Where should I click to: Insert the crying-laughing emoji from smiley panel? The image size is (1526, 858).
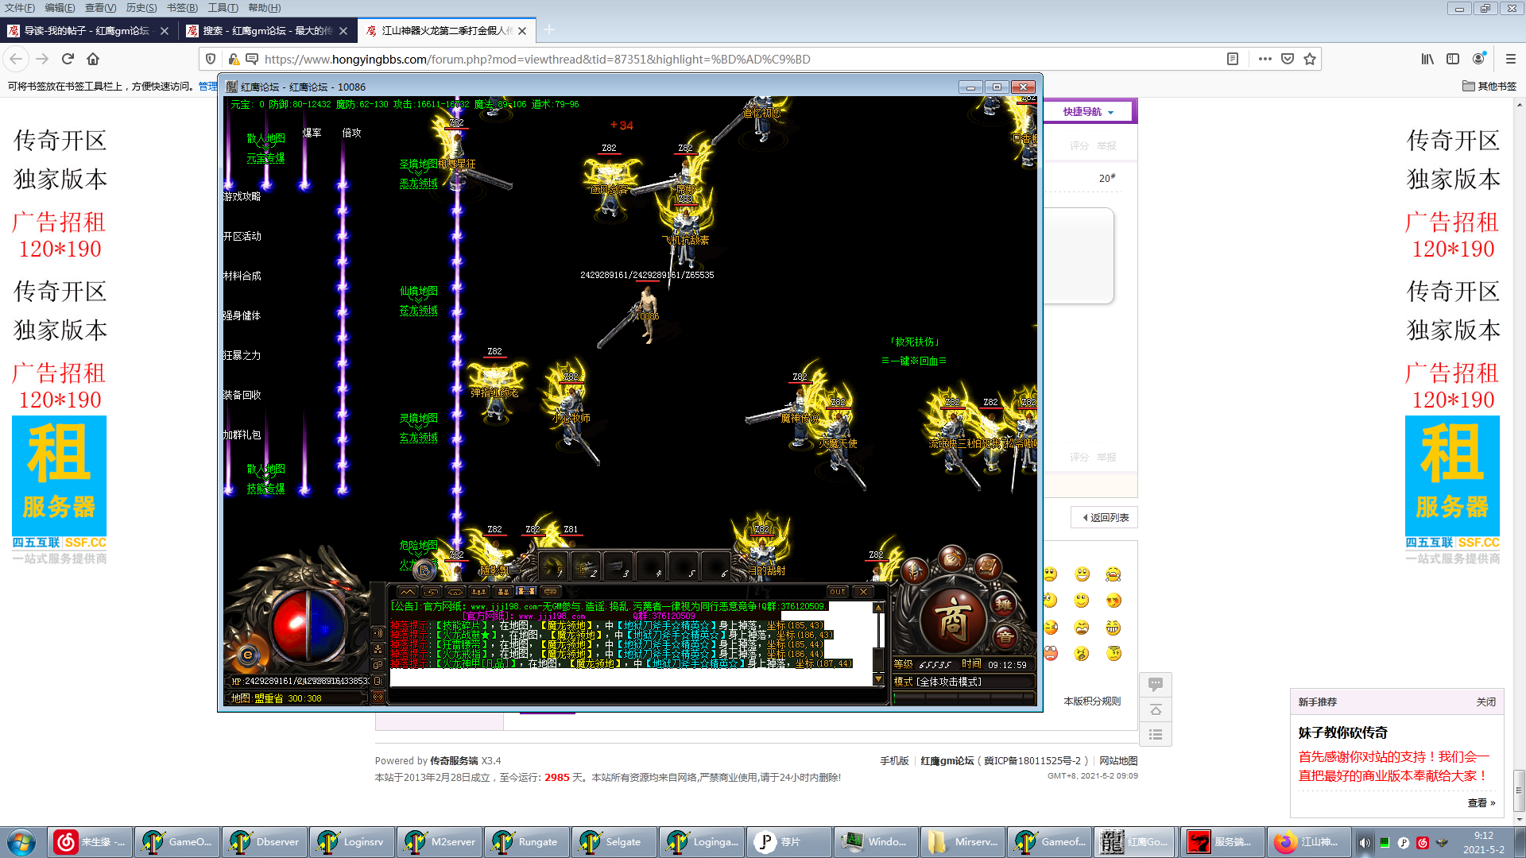[1113, 574]
